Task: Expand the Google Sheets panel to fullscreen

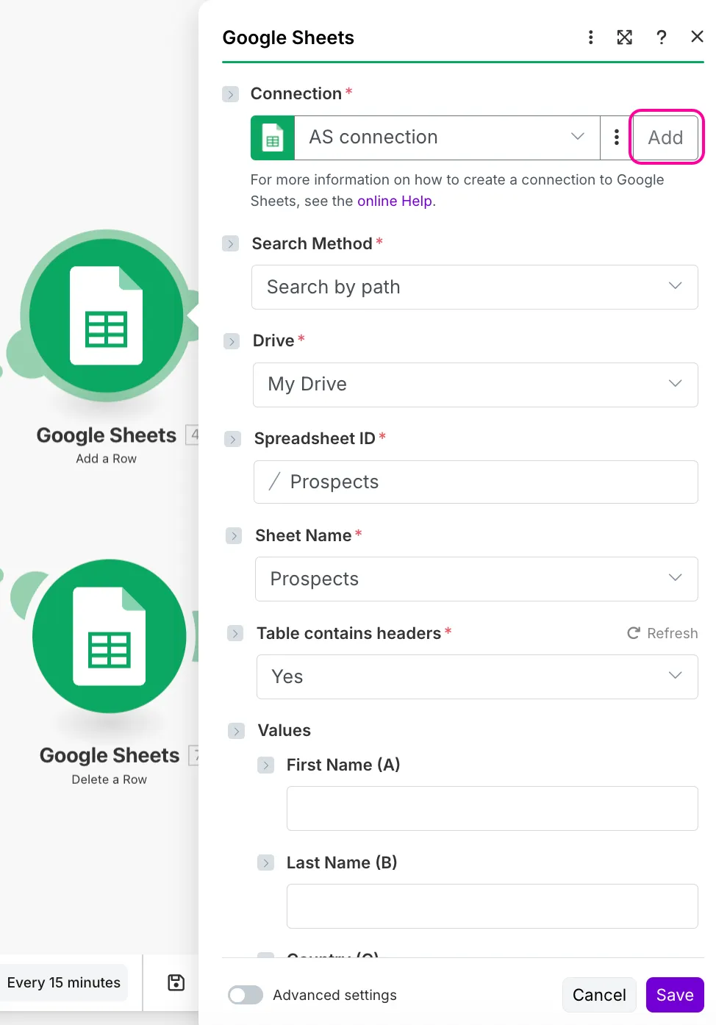Action: [625, 37]
